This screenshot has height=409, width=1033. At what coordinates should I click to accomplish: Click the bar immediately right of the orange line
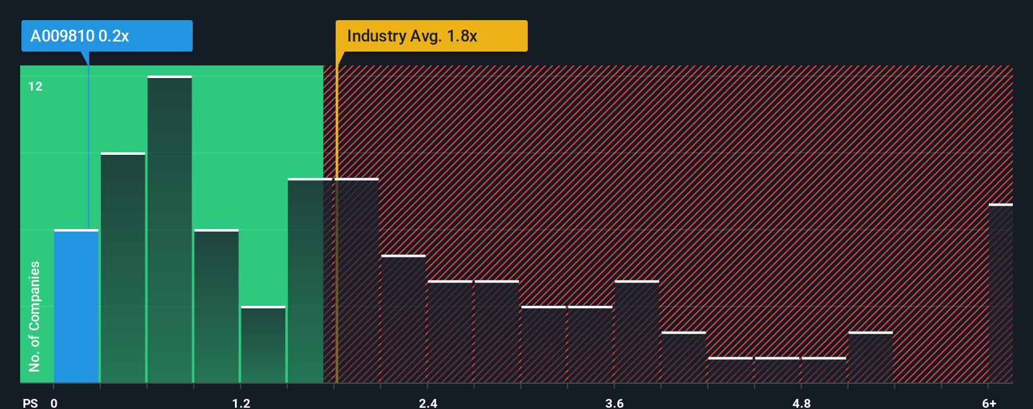[x=358, y=281]
